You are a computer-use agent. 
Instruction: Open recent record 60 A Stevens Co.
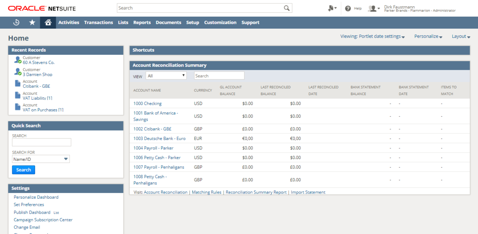pyautogui.click(x=39, y=63)
